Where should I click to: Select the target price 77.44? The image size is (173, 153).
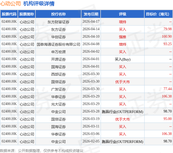tap(167, 89)
